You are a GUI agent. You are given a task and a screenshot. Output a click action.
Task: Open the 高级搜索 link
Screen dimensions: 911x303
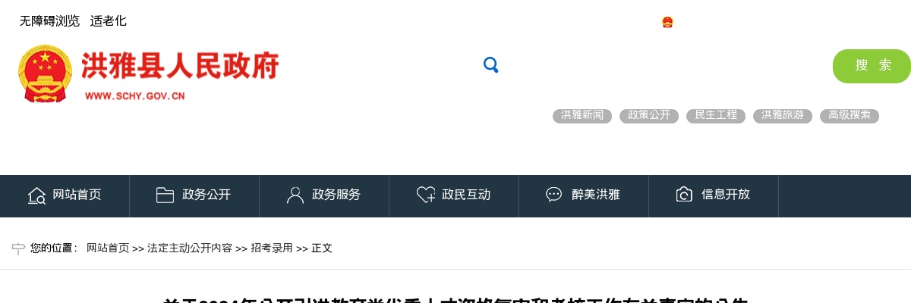tap(850, 116)
